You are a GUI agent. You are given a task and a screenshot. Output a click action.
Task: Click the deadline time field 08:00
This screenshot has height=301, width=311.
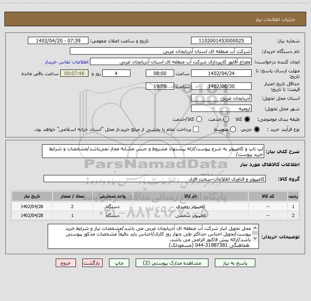(x=160, y=73)
